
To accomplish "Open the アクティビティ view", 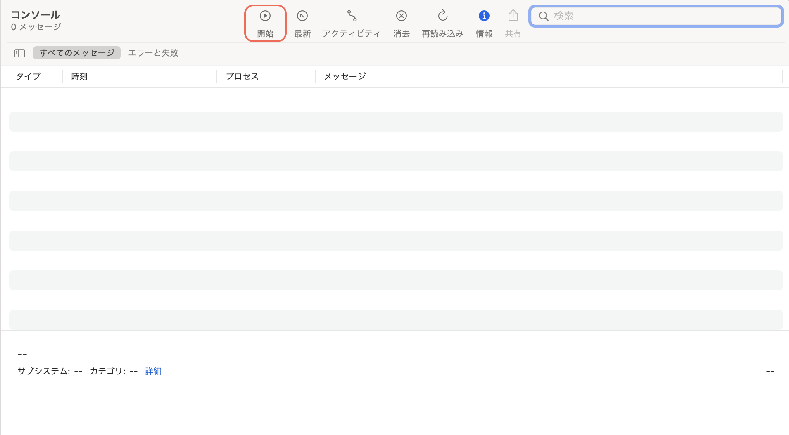I will pos(351,23).
